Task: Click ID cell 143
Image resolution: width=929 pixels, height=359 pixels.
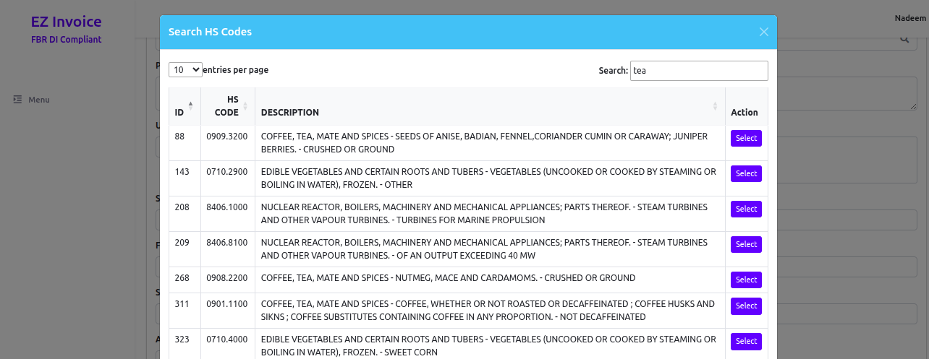Action: point(184,178)
